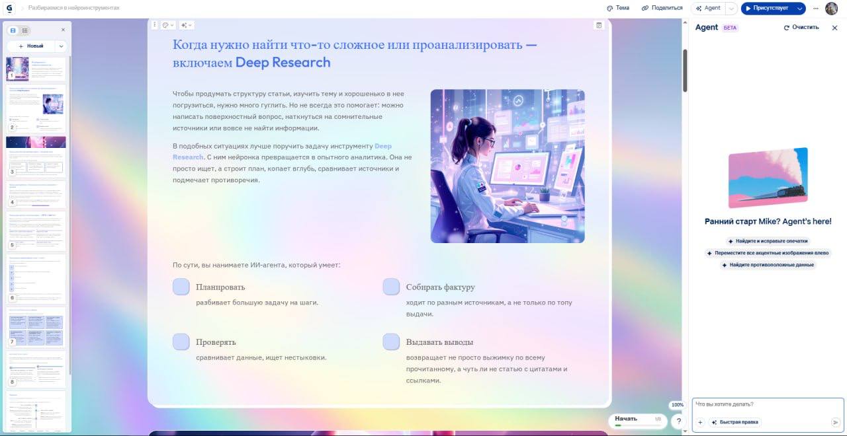Open the help question mark button
Viewport: 847px width, 436px height.
click(678, 421)
